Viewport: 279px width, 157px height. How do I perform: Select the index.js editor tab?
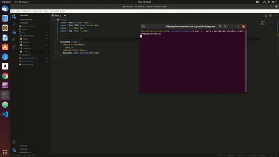[x=58, y=16]
